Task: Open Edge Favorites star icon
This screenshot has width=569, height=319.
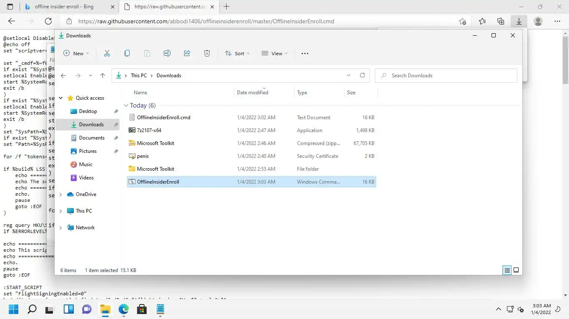Action: [482, 21]
